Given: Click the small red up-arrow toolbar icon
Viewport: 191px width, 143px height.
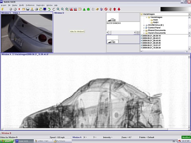Looking at the screenshot, I should coord(19,9).
